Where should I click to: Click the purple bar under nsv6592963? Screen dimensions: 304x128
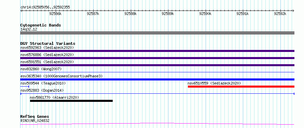coord(157,51)
